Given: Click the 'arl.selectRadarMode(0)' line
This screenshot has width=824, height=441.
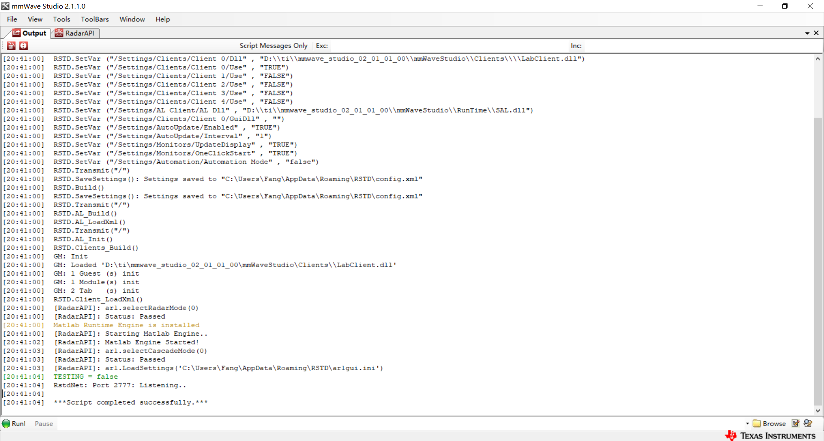Looking at the screenshot, I should click(126, 308).
